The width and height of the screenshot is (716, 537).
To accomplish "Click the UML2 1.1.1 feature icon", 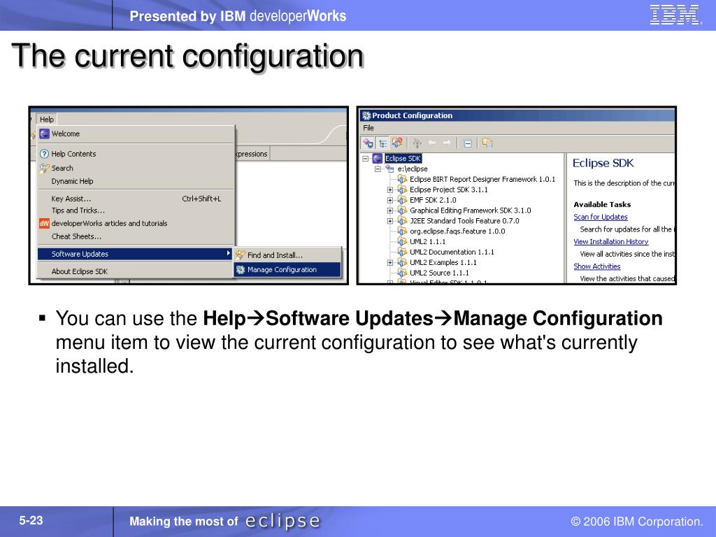I will (402, 241).
